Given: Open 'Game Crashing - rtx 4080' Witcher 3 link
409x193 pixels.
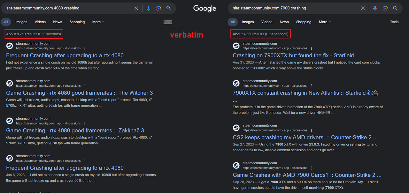Looking at the screenshot, I should (x=80, y=93).
